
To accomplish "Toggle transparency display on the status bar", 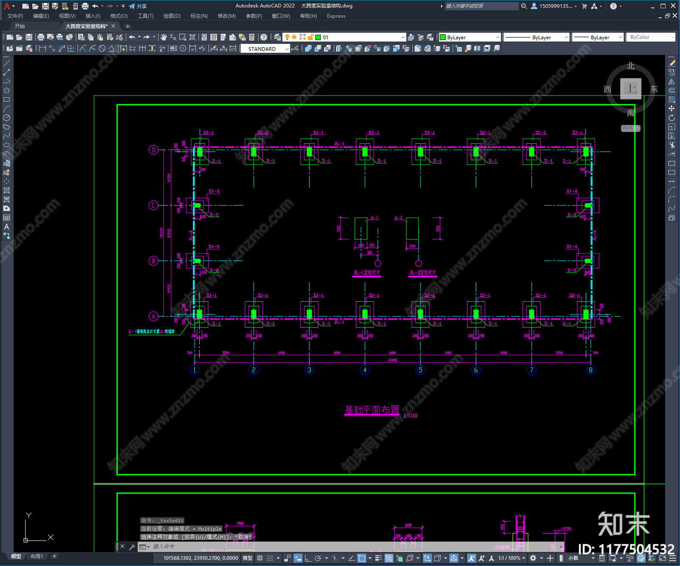I will tap(389, 558).
